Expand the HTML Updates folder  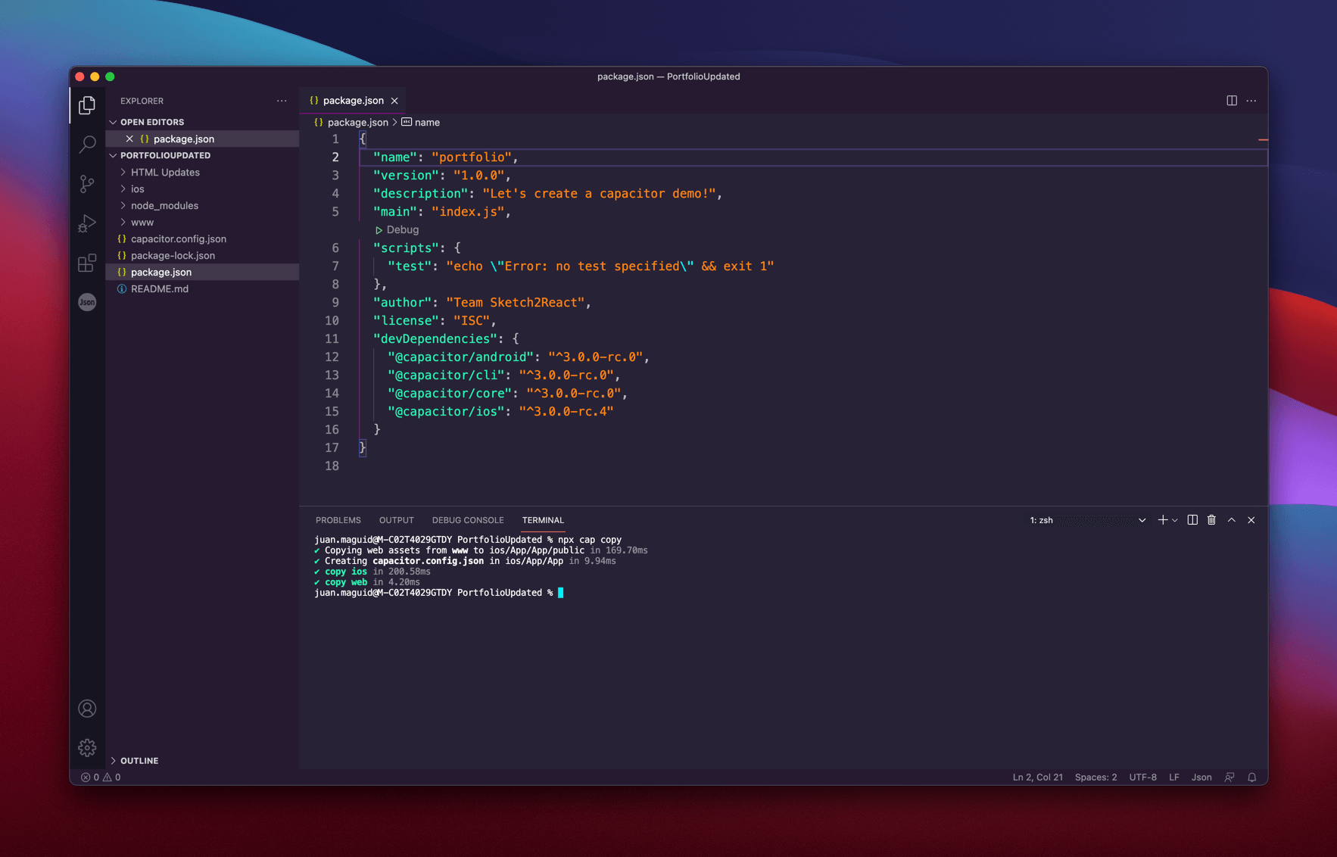[165, 172]
